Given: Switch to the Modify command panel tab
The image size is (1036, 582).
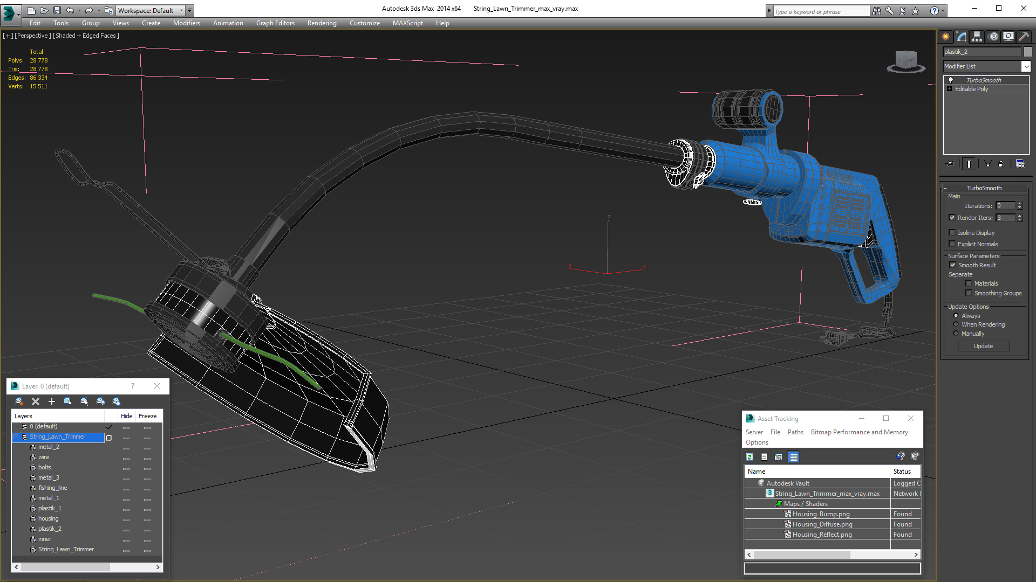Looking at the screenshot, I should point(962,37).
